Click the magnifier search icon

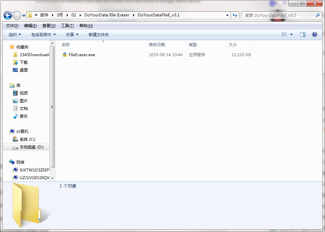pyautogui.click(x=318, y=15)
